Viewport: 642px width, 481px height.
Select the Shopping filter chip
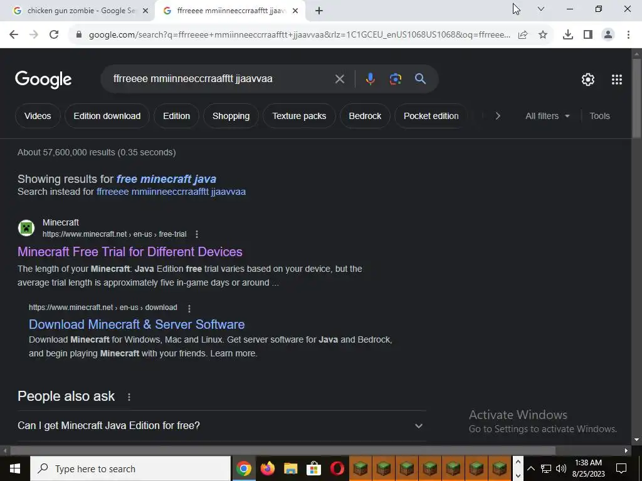[x=231, y=116]
